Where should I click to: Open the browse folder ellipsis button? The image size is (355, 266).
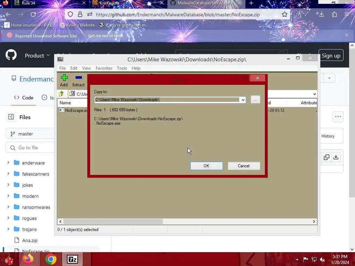(255, 100)
